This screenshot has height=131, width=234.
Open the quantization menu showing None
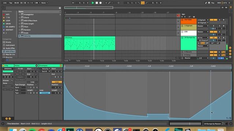(x=45, y=3)
